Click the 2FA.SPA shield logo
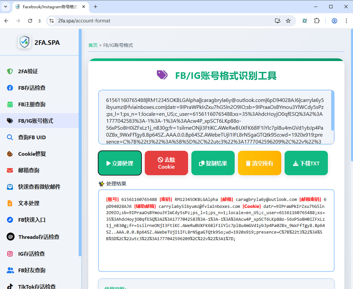Viewport: 353px width, 289px height. [24, 42]
